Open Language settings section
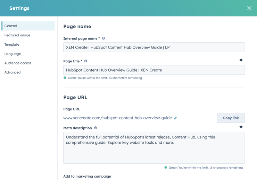The height and width of the screenshot is (180, 257). pyautogui.click(x=13, y=54)
